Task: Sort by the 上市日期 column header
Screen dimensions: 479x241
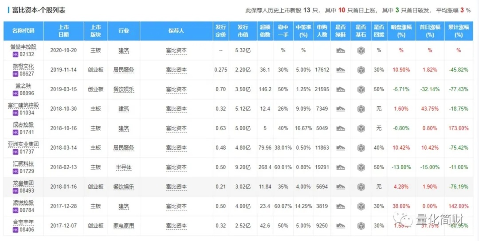Action: tap(63, 31)
